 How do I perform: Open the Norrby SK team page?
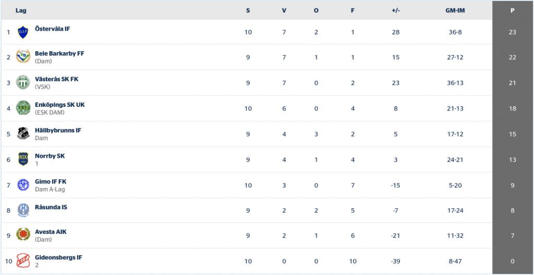pyautogui.click(x=50, y=156)
